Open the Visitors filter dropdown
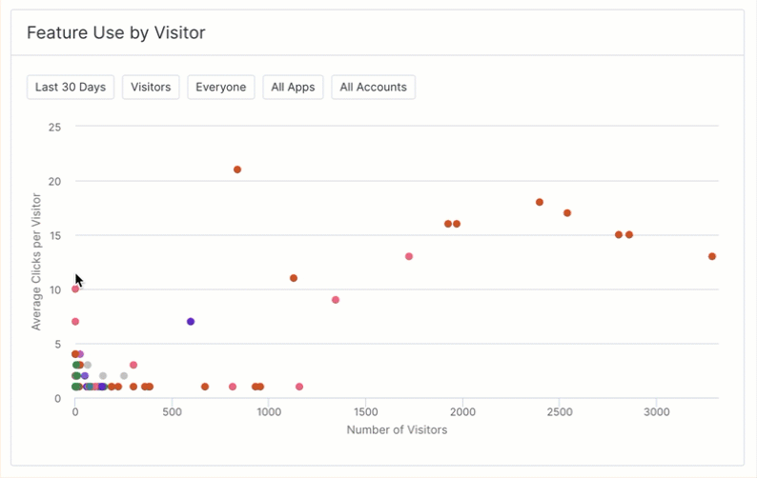Viewport: 757px width, 478px height. coord(151,88)
